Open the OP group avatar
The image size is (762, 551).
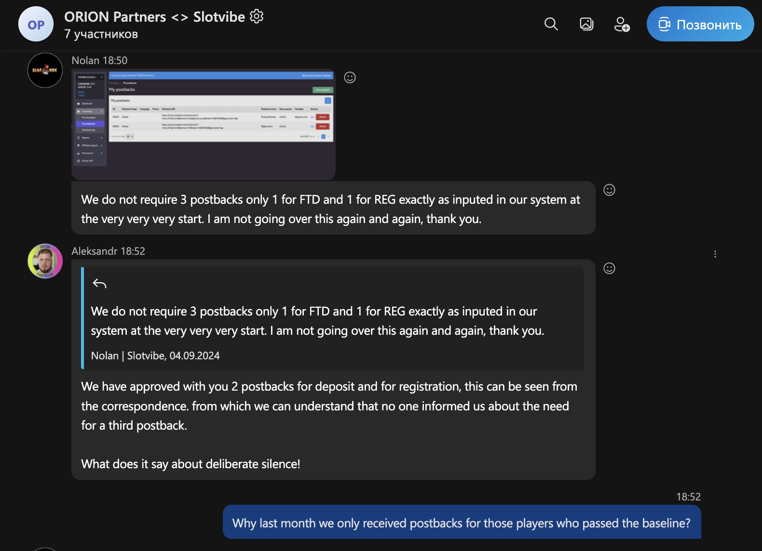click(x=36, y=24)
